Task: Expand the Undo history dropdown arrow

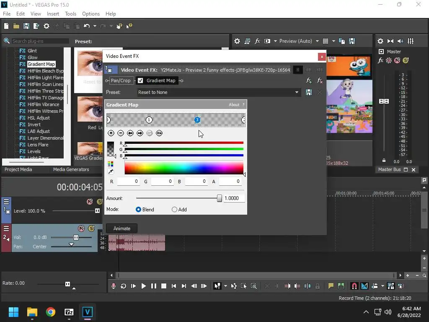Action: click(x=95, y=26)
